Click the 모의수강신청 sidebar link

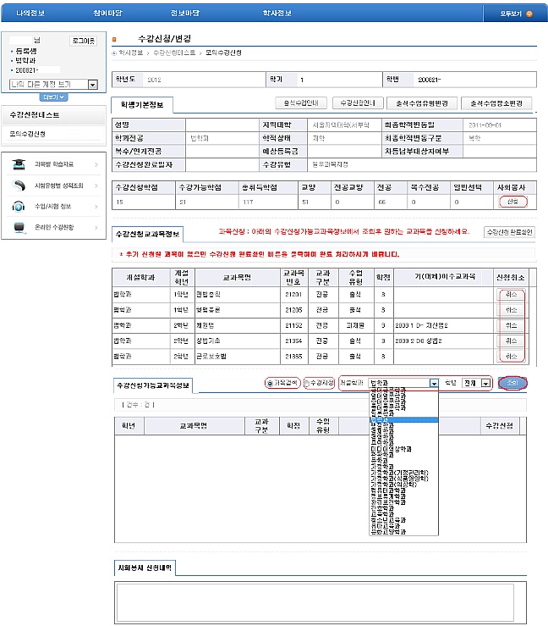tap(28, 134)
